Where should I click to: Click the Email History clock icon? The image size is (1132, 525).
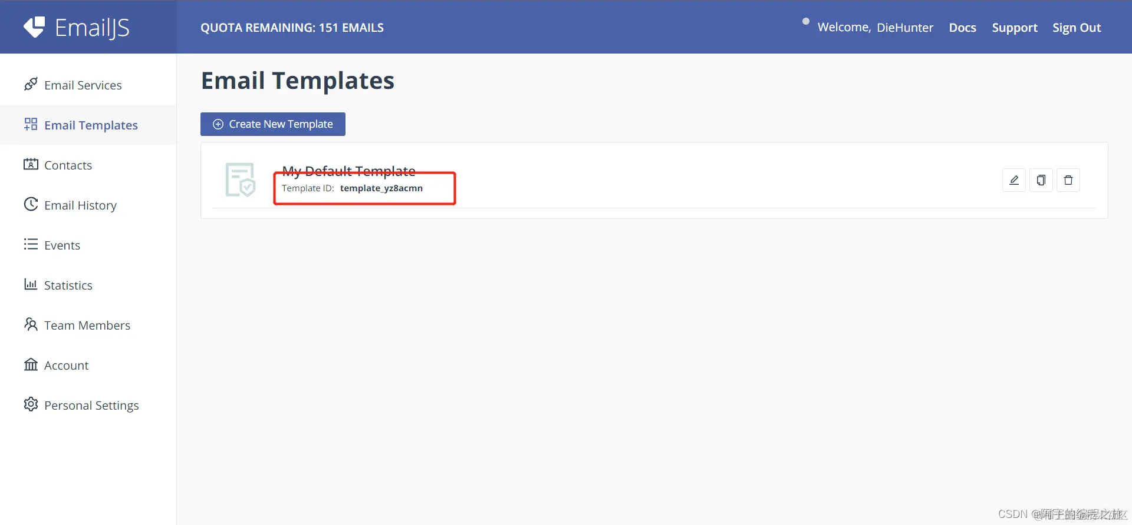click(31, 204)
